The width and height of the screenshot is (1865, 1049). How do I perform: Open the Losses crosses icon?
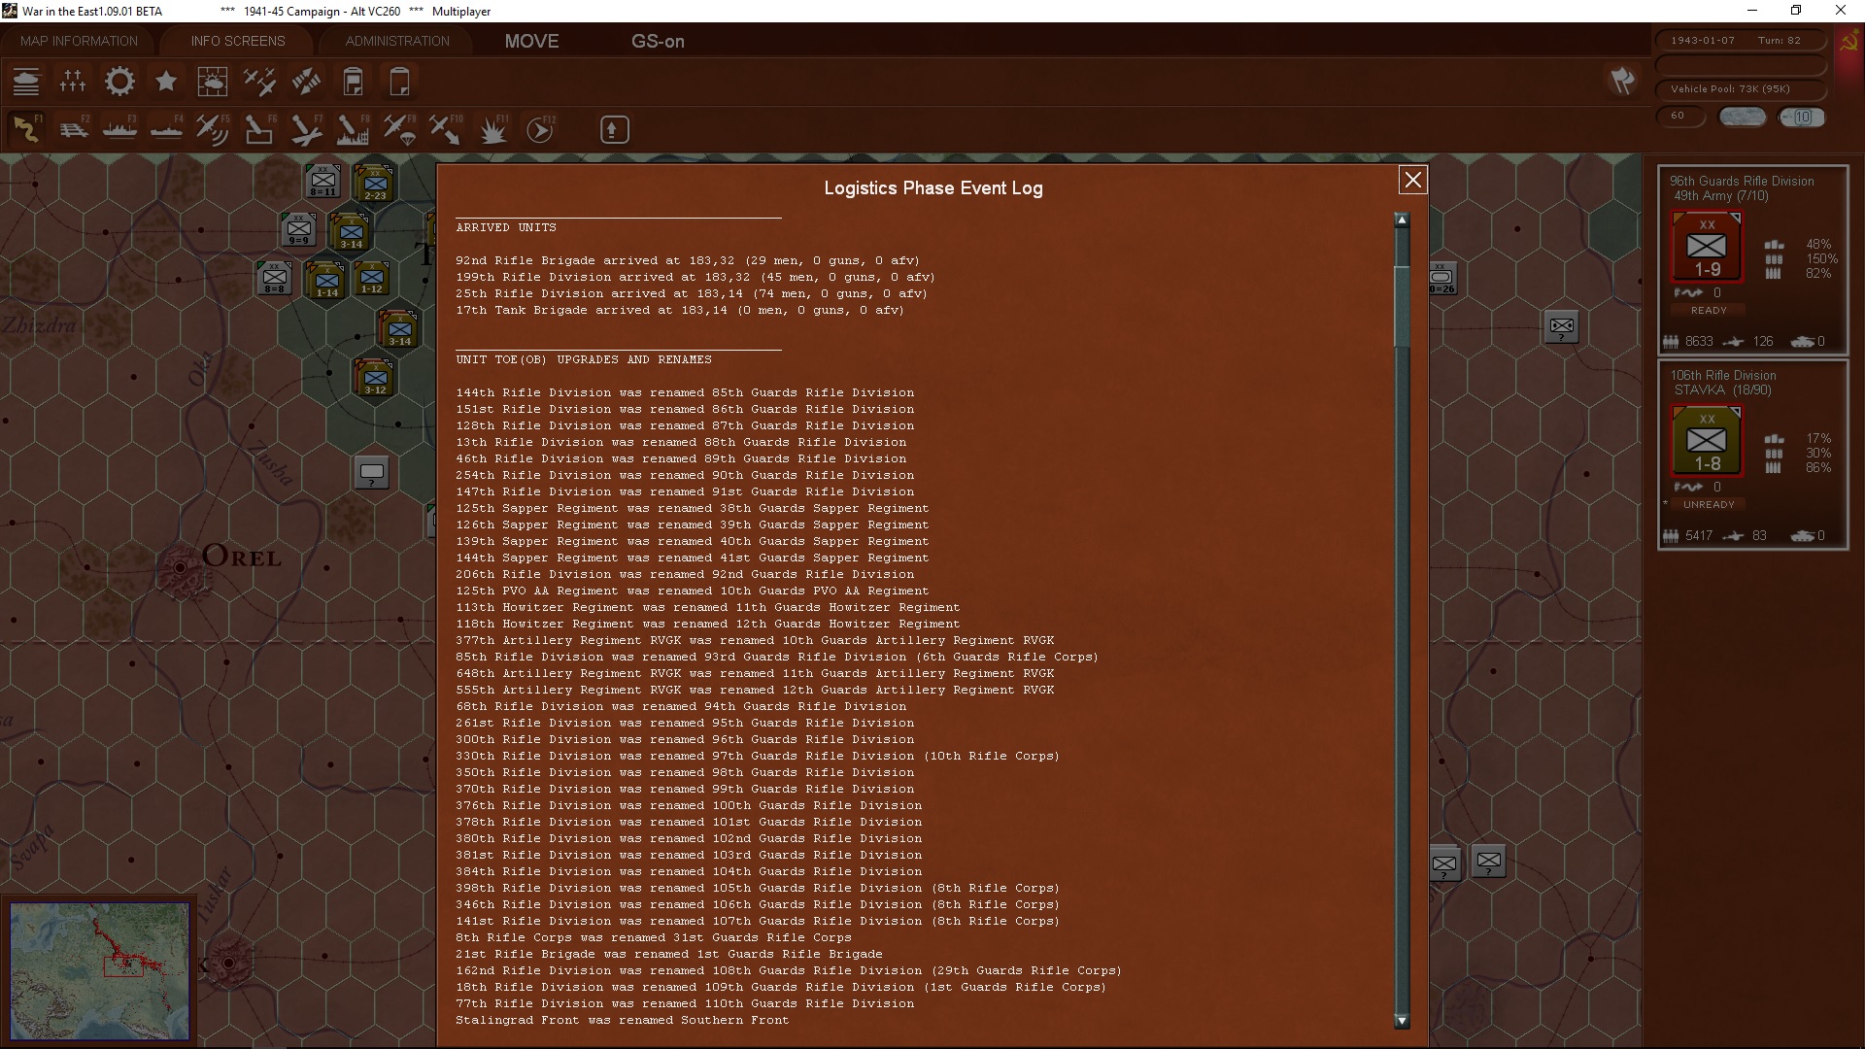pyautogui.click(x=73, y=82)
